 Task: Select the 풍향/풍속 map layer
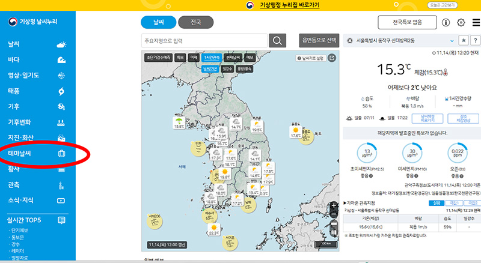click(245, 69)
